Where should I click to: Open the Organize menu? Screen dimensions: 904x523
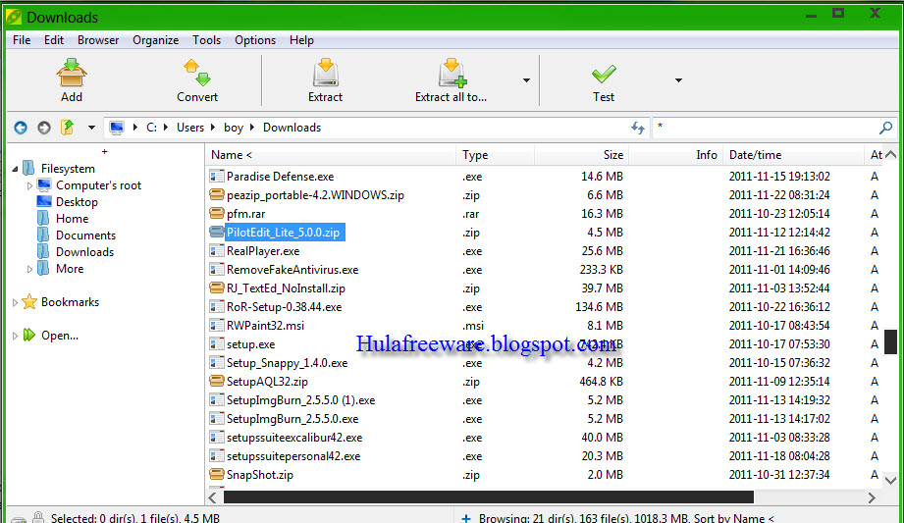point(156,40)
